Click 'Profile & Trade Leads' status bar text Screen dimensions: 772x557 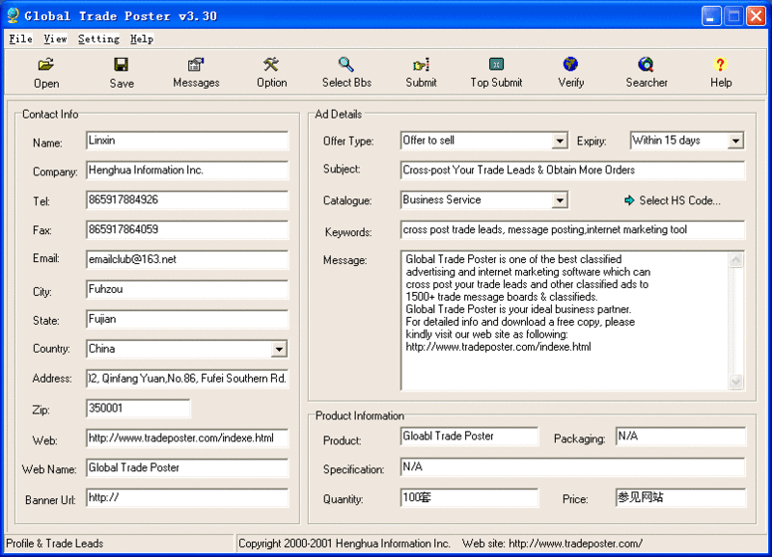point(55,544)
